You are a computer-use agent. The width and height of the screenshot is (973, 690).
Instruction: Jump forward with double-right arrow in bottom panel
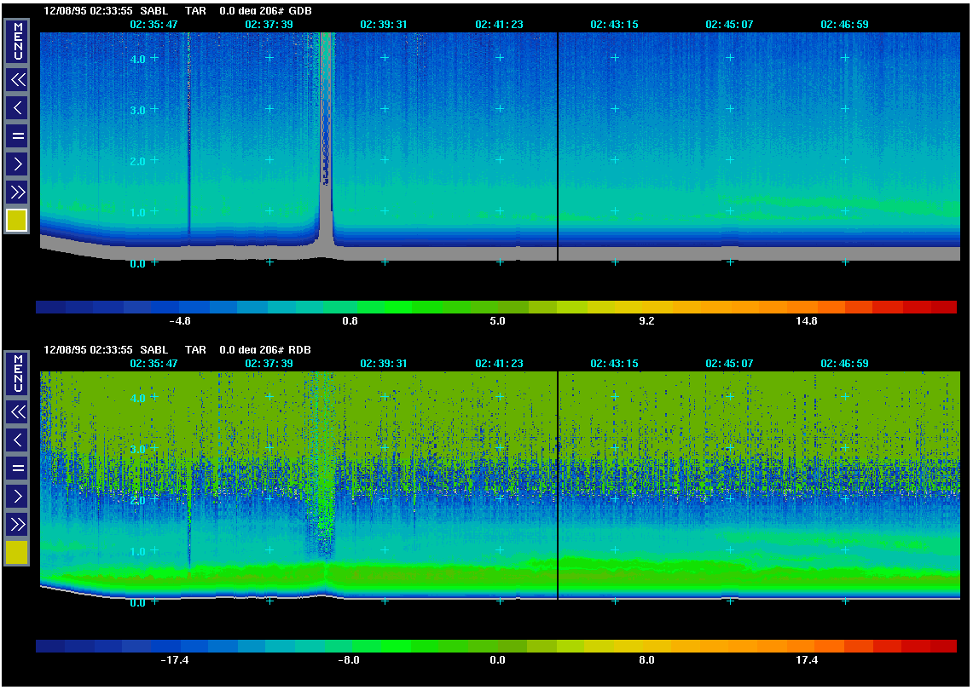pos(17,523)
